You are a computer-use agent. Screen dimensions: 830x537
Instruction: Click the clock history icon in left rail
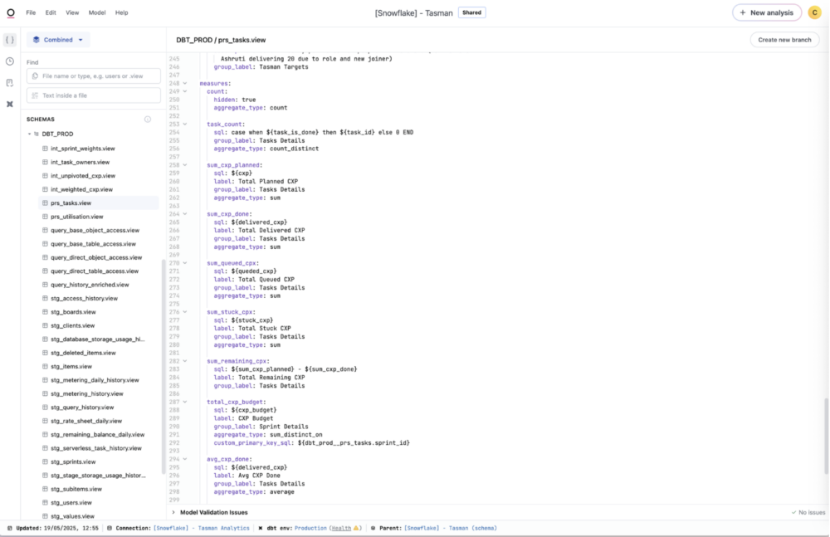coord(9,61)
